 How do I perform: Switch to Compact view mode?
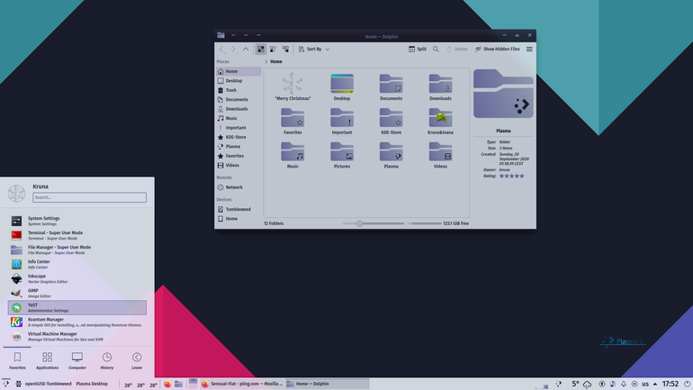(x=273, y=49)
